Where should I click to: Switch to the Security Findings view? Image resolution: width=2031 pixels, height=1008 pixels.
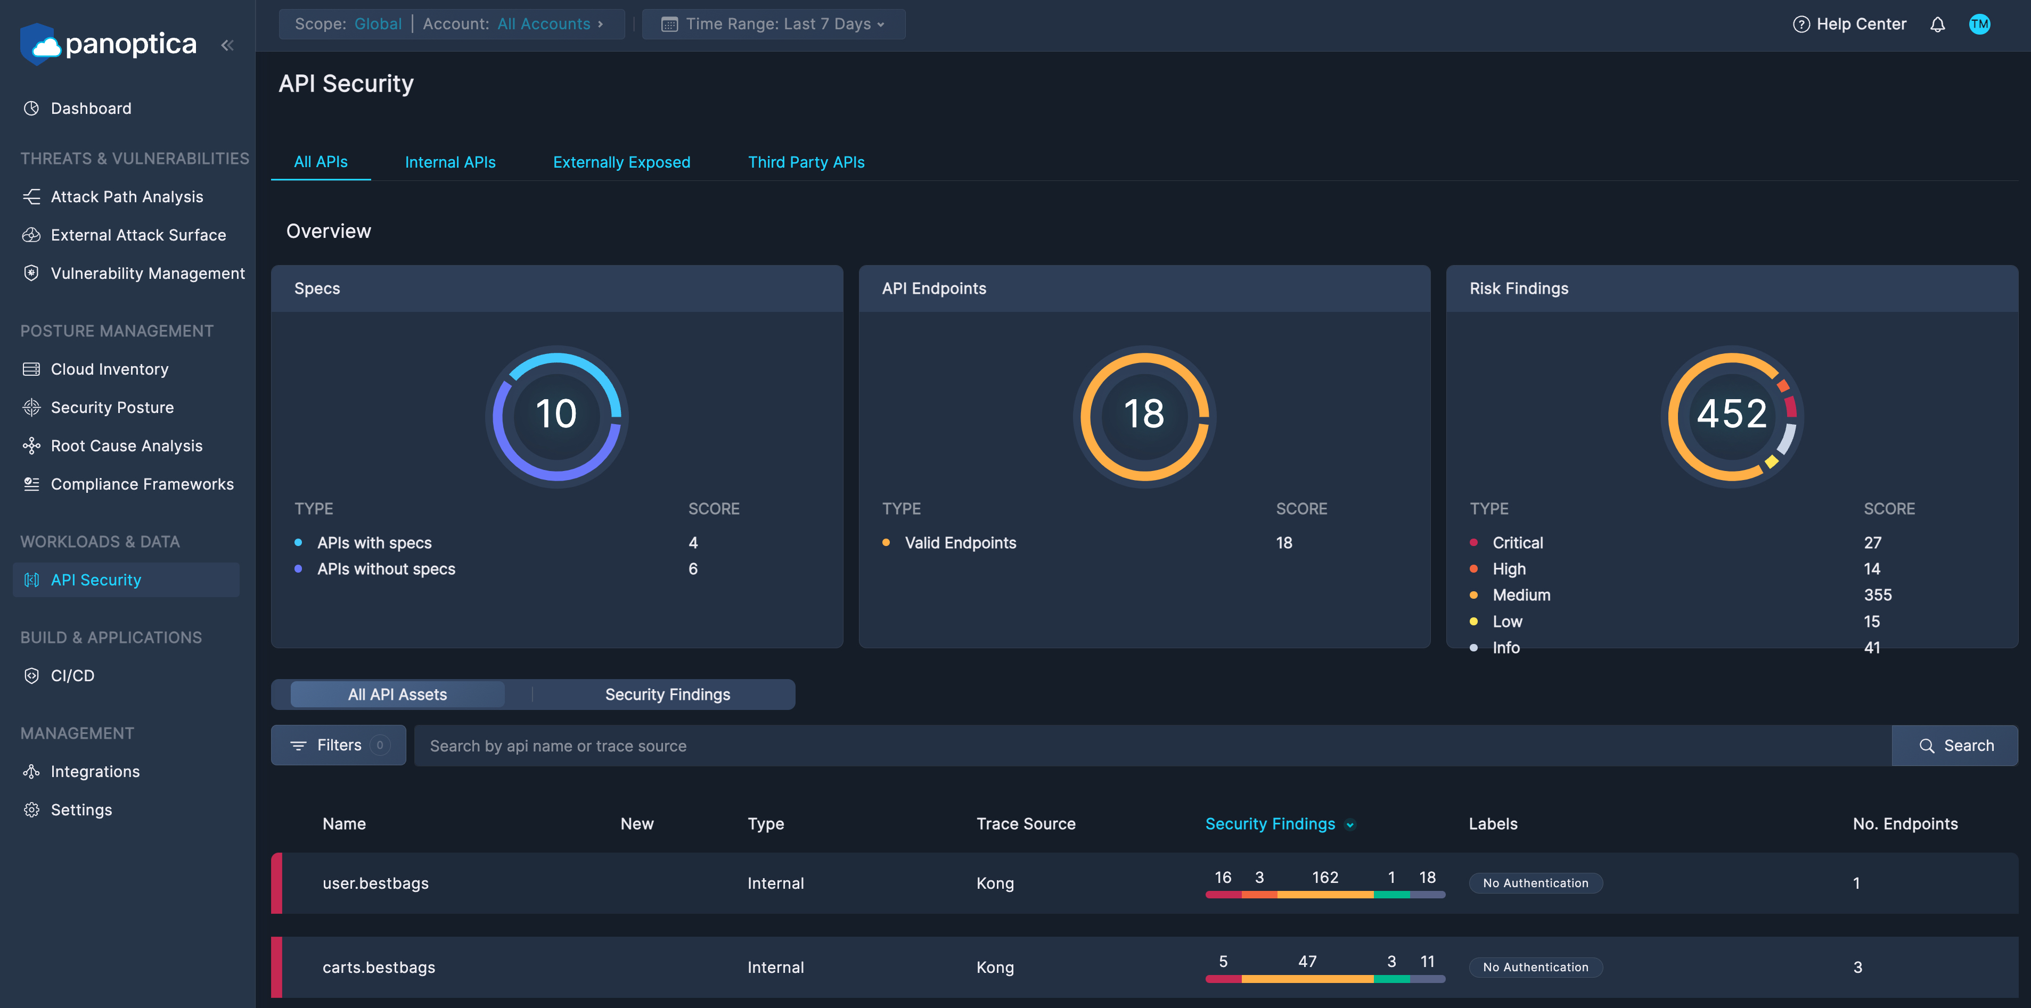667,695
